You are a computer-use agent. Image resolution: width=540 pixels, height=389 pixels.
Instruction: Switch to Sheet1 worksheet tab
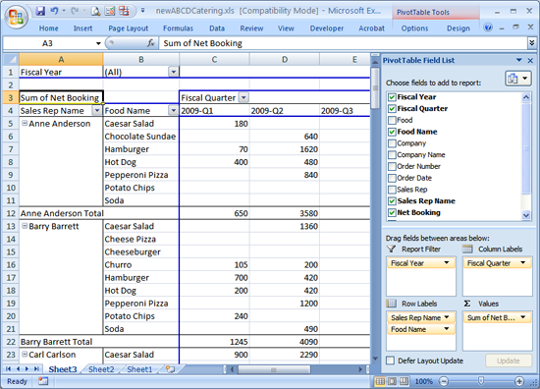(139, 369)
